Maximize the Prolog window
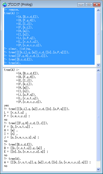 [89, 5]
